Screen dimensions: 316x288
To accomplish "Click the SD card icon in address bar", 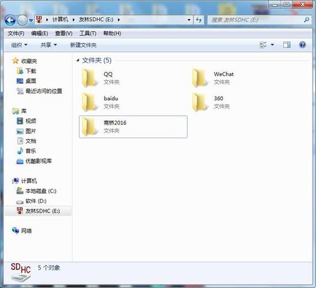I will (x=39, y=20).
